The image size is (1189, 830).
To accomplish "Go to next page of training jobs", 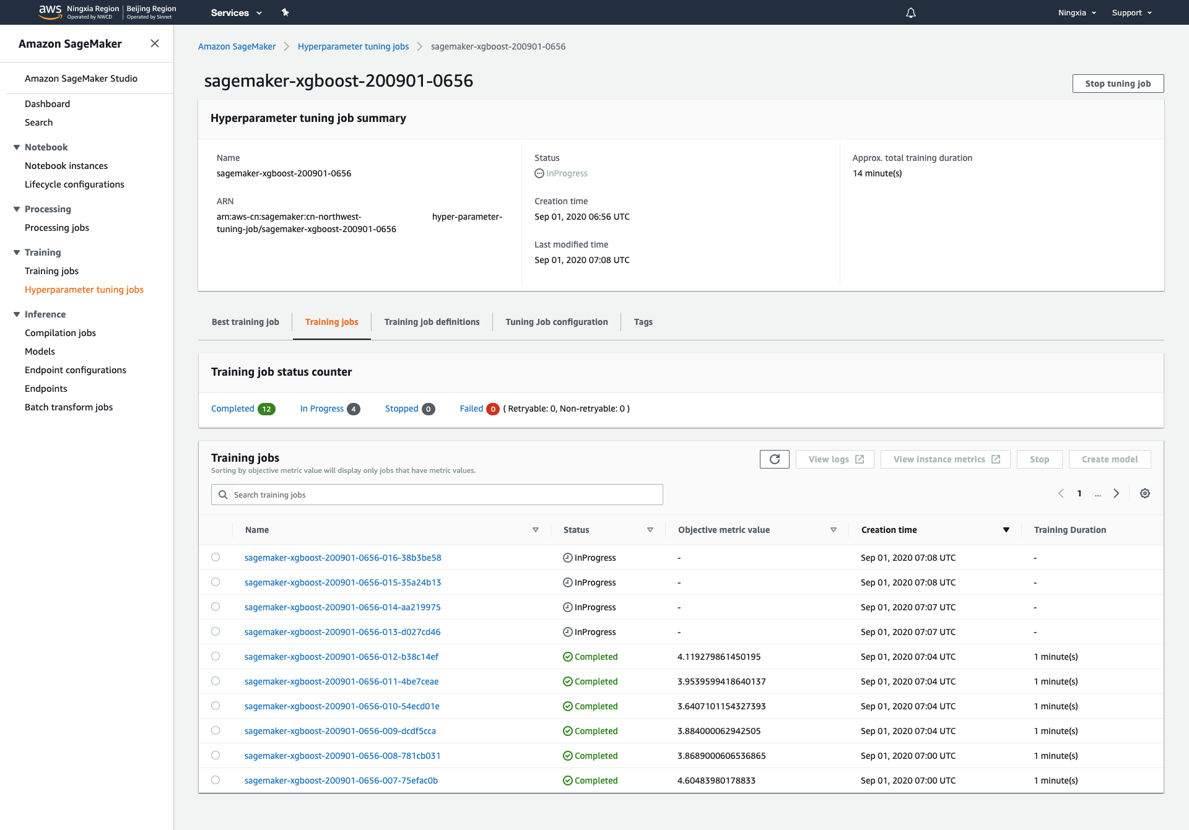I will click(1116, 493).
